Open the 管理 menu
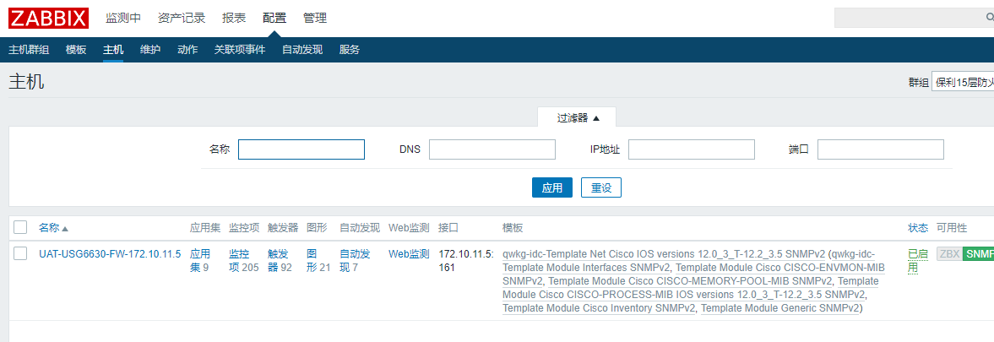The image size is (994, 342). pos(315,19)
